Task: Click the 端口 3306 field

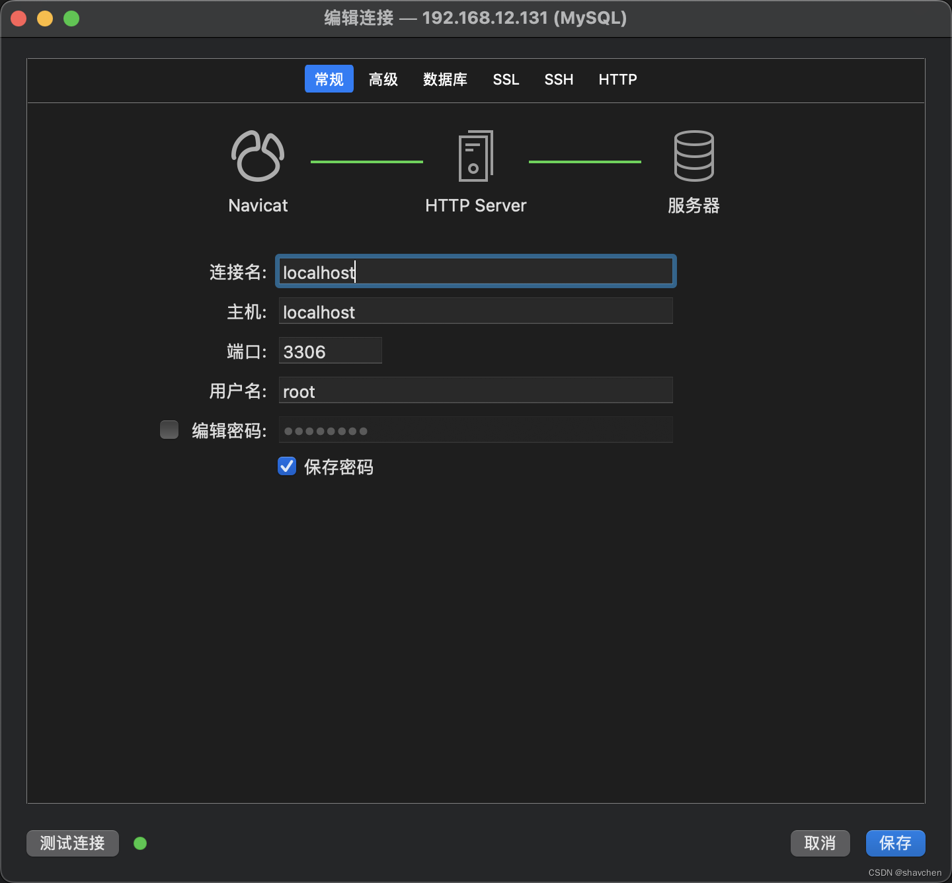Action: pos(331,350)
